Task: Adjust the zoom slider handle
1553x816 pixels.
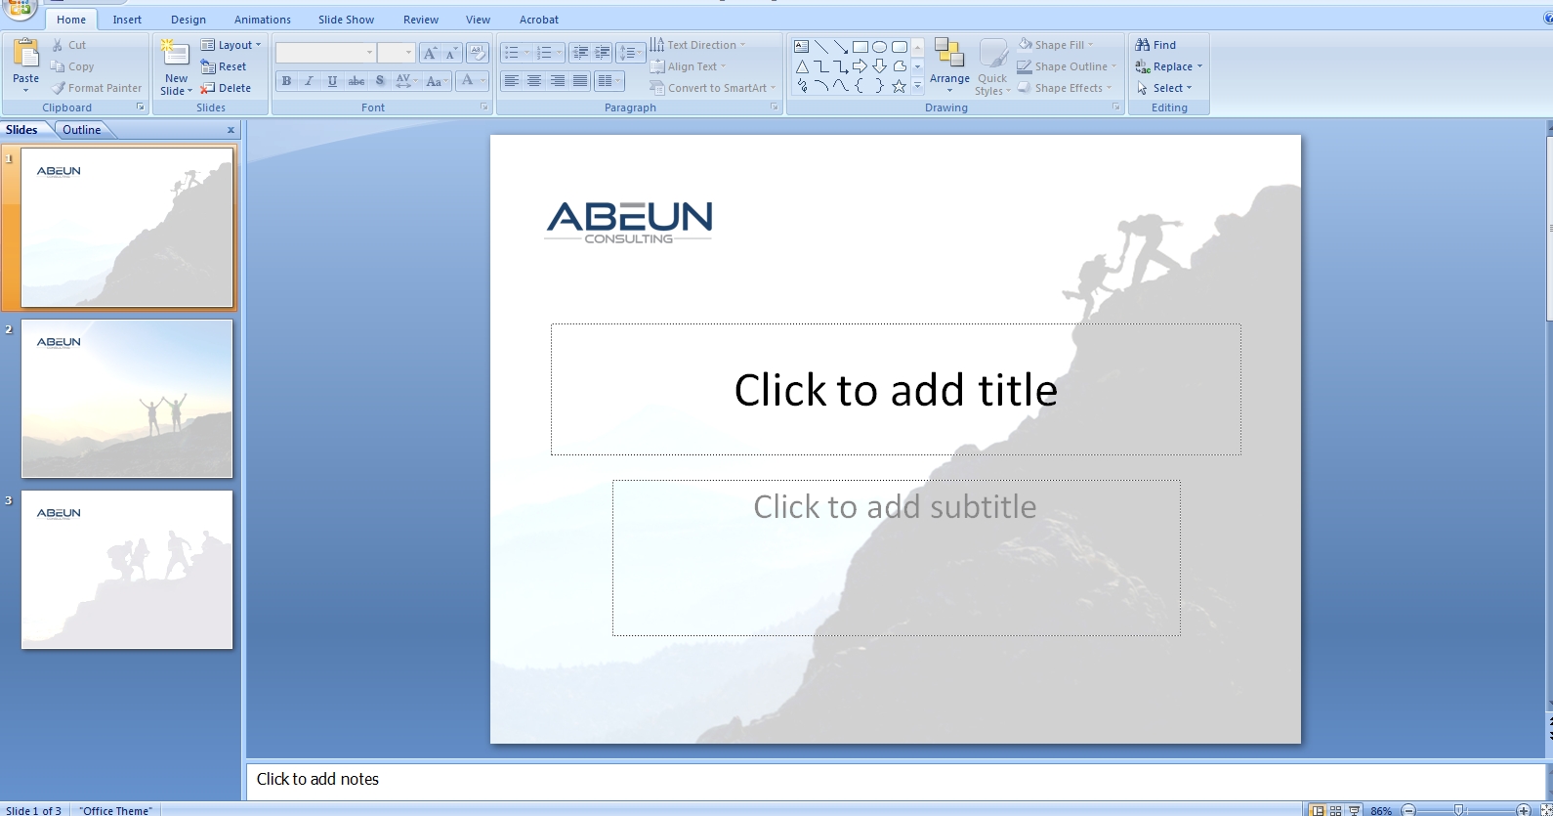Action: pyautogui.click(x=1459, y=810)
